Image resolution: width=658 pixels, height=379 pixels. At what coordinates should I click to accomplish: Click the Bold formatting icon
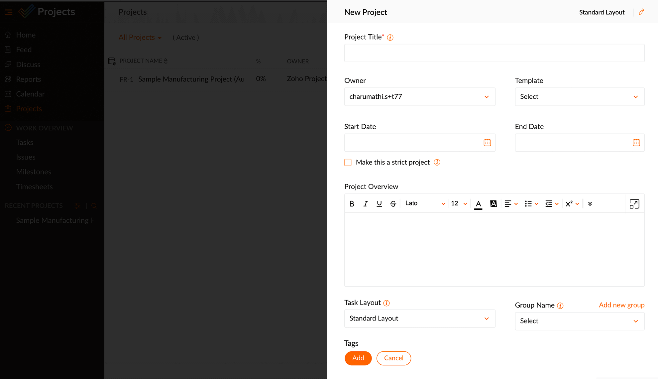pyautogui.click(x=352, y=203)
